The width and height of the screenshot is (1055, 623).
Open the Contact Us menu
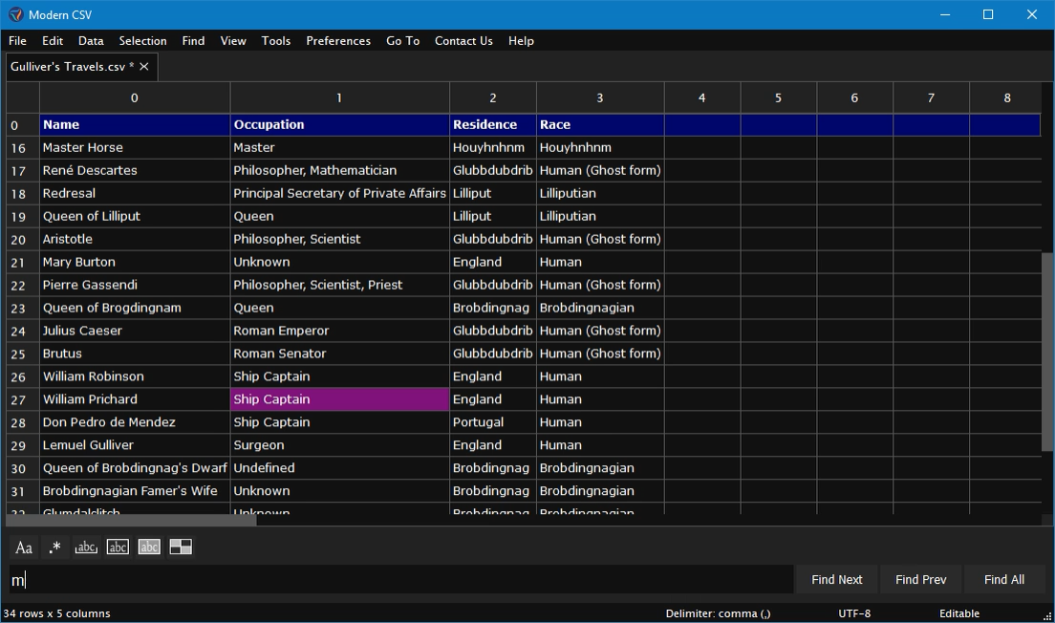pos(463,41)
